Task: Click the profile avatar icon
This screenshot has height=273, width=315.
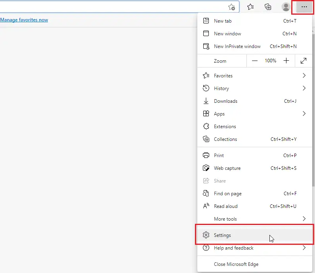Action: pos(286,7)
